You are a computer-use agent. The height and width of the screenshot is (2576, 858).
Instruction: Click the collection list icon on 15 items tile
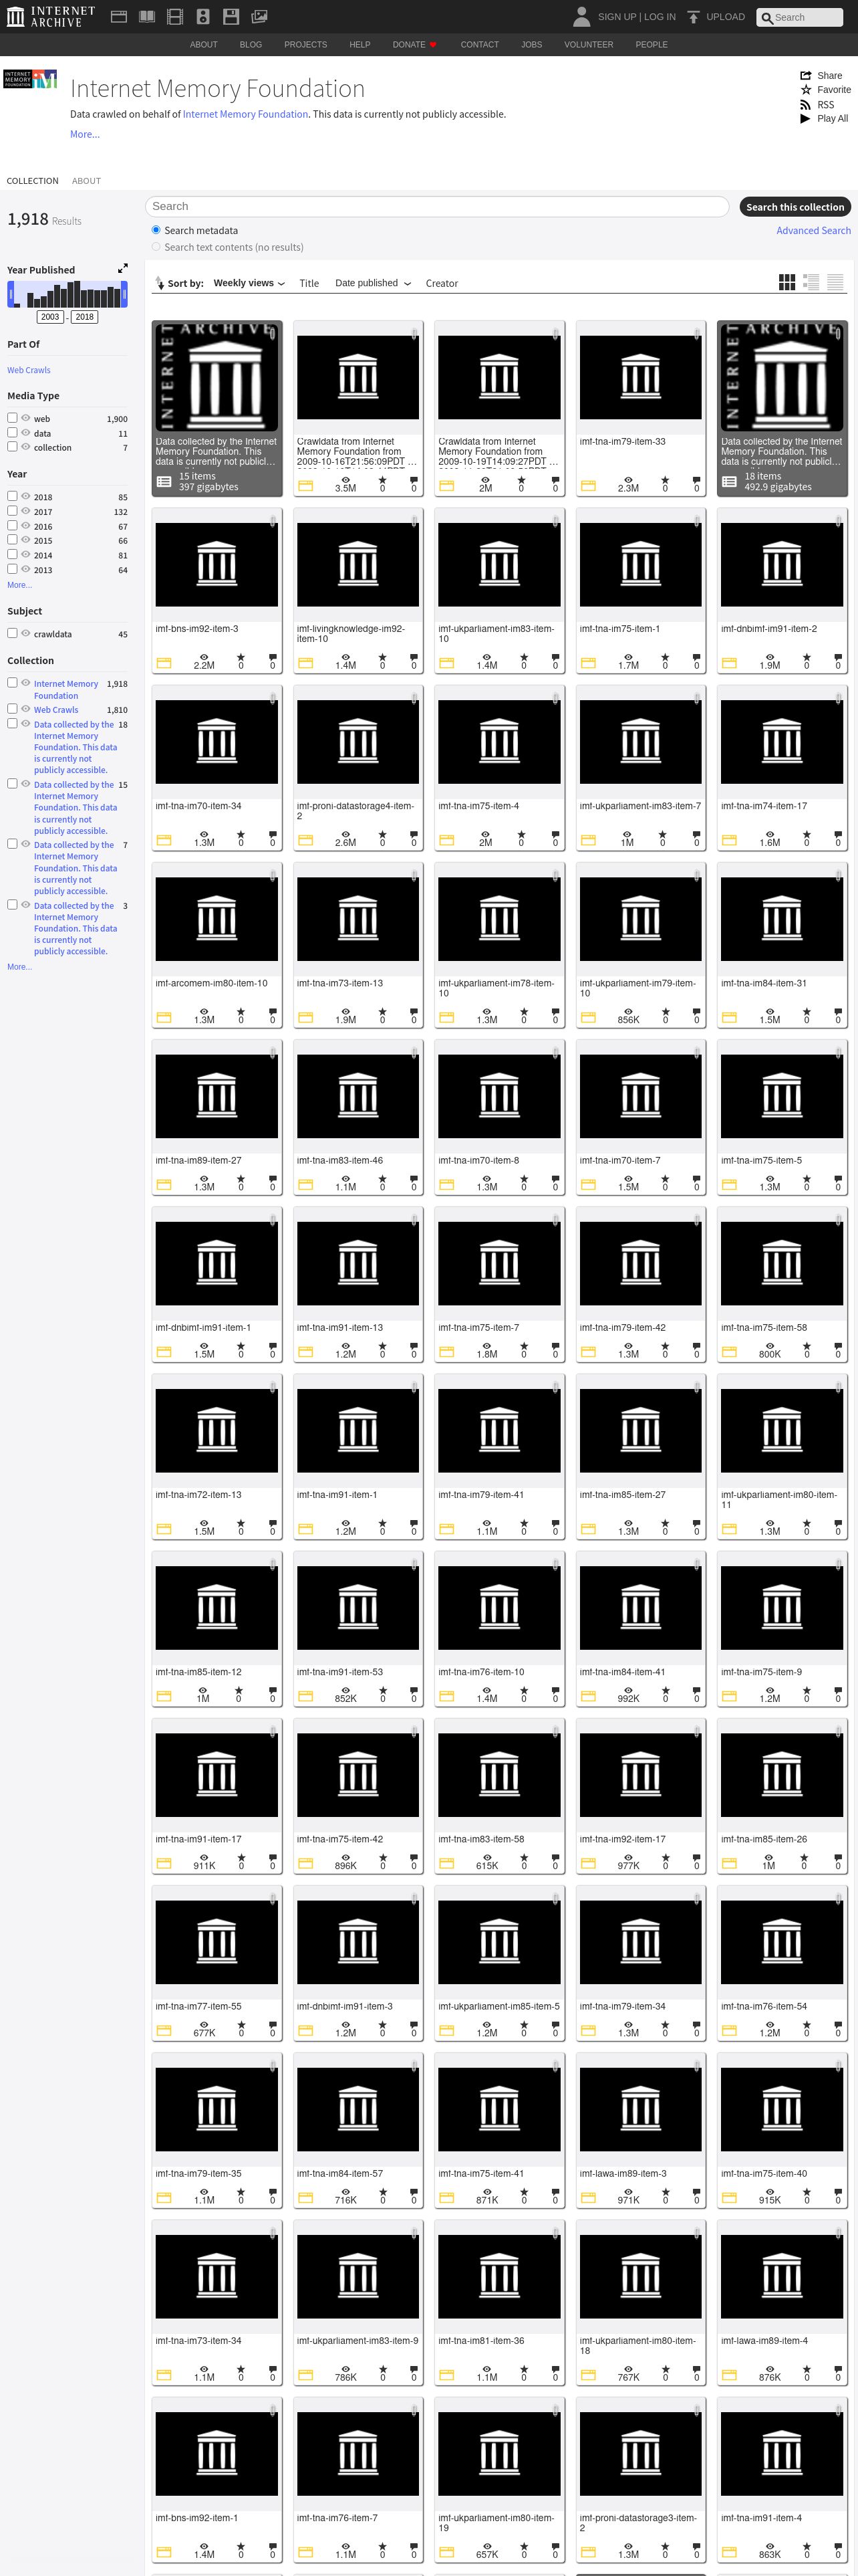pyautogui.click(x=165, y=482)
